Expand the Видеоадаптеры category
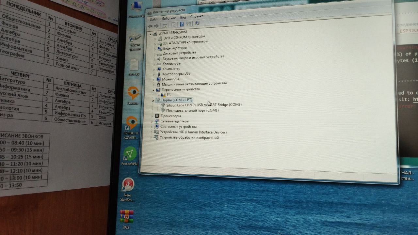This screenshot has width=418, height=235. pos(155,49)
